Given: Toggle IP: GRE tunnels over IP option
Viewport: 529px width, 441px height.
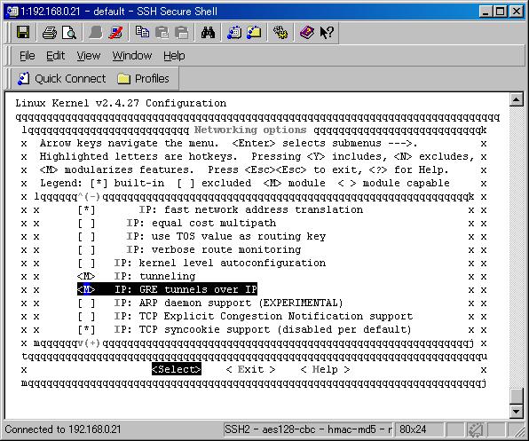Looking at the screenshot, I should coord(168,289).
